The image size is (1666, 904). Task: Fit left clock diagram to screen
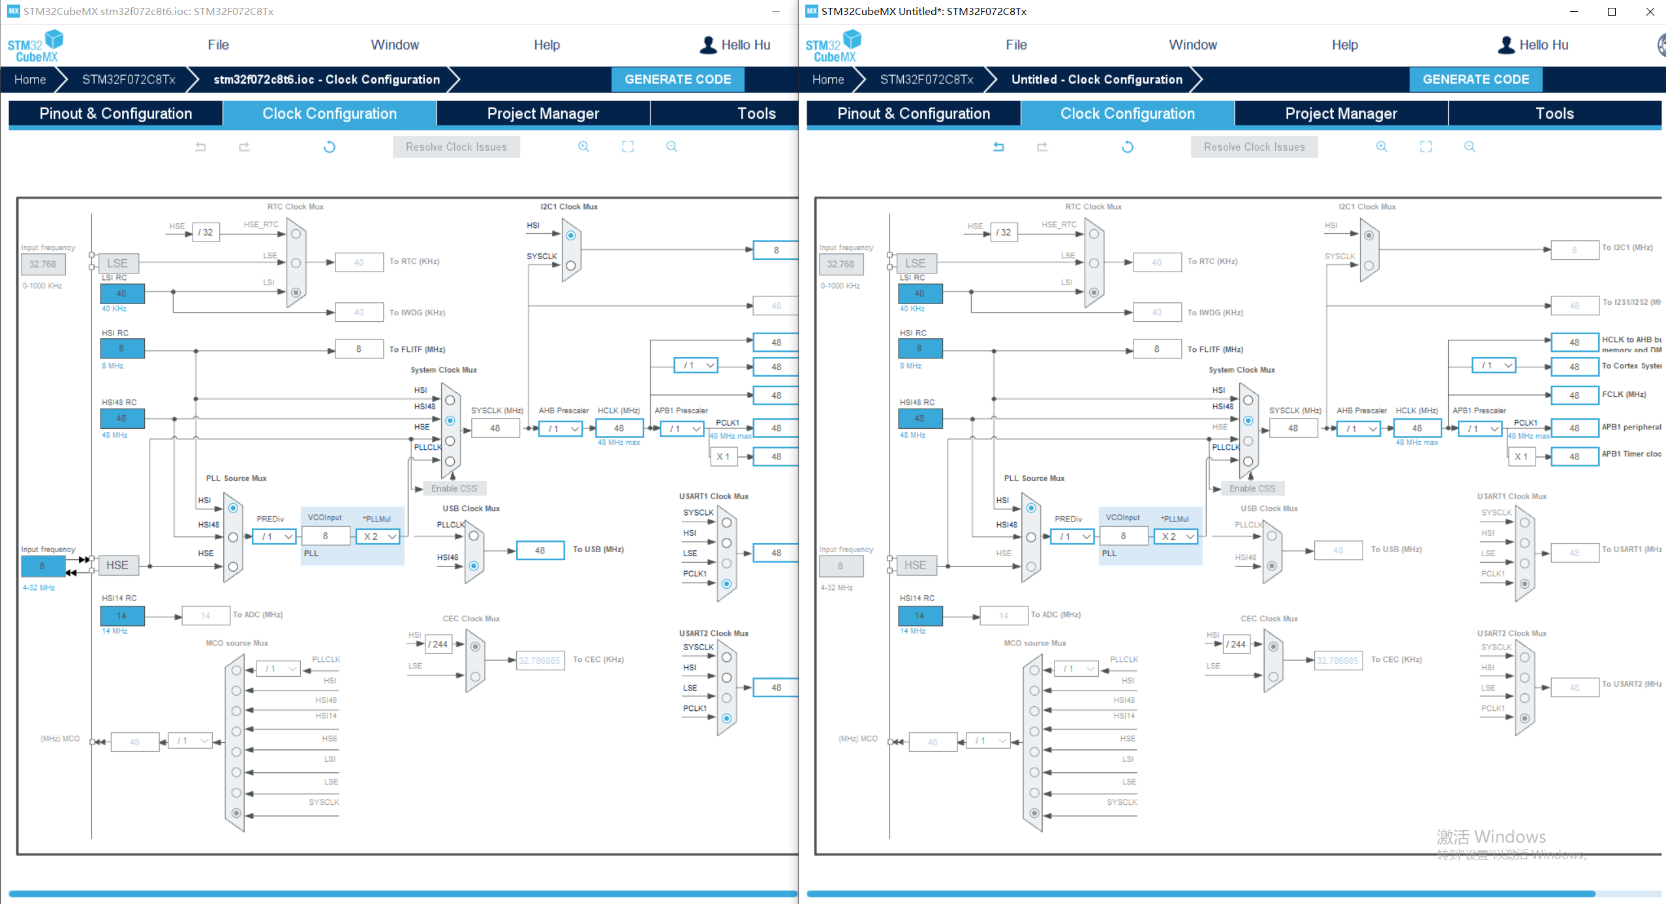coord(628,147)
